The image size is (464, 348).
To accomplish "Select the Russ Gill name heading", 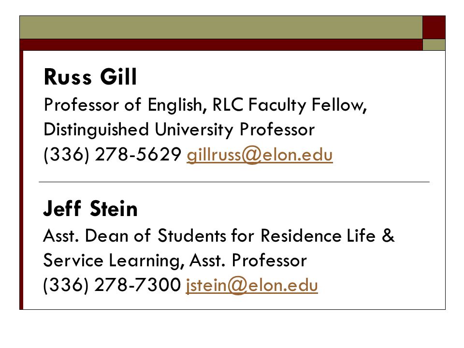I will click(90, 77).
